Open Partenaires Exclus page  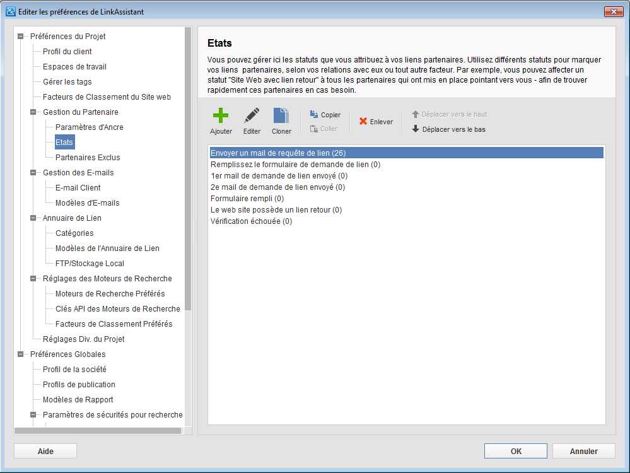(88, 158)
